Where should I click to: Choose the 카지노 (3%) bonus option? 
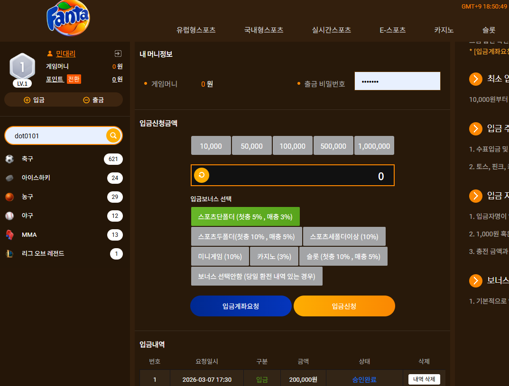[x=274, y=256]
